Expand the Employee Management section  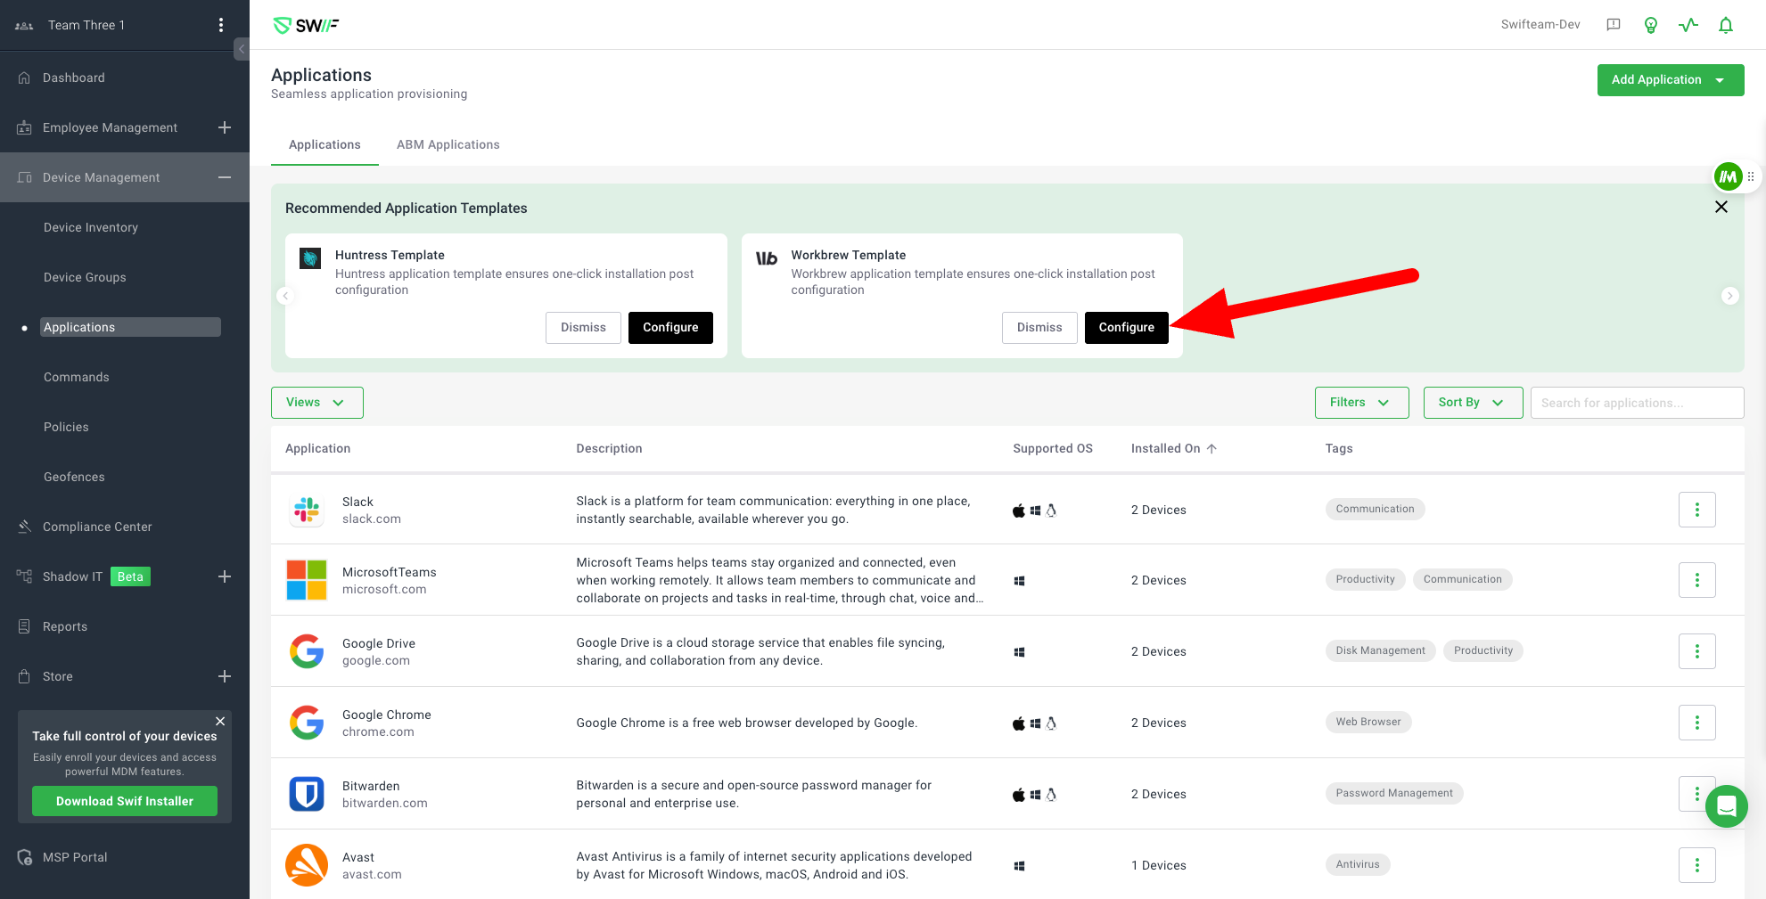pyautogui.click(x=225, y=127)
